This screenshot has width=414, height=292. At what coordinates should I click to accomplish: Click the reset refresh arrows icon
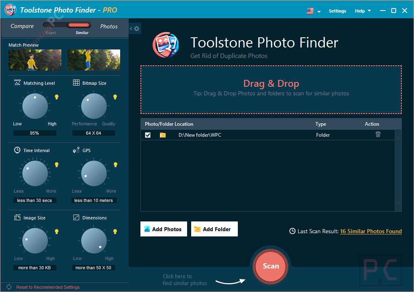tap(9, 287)
